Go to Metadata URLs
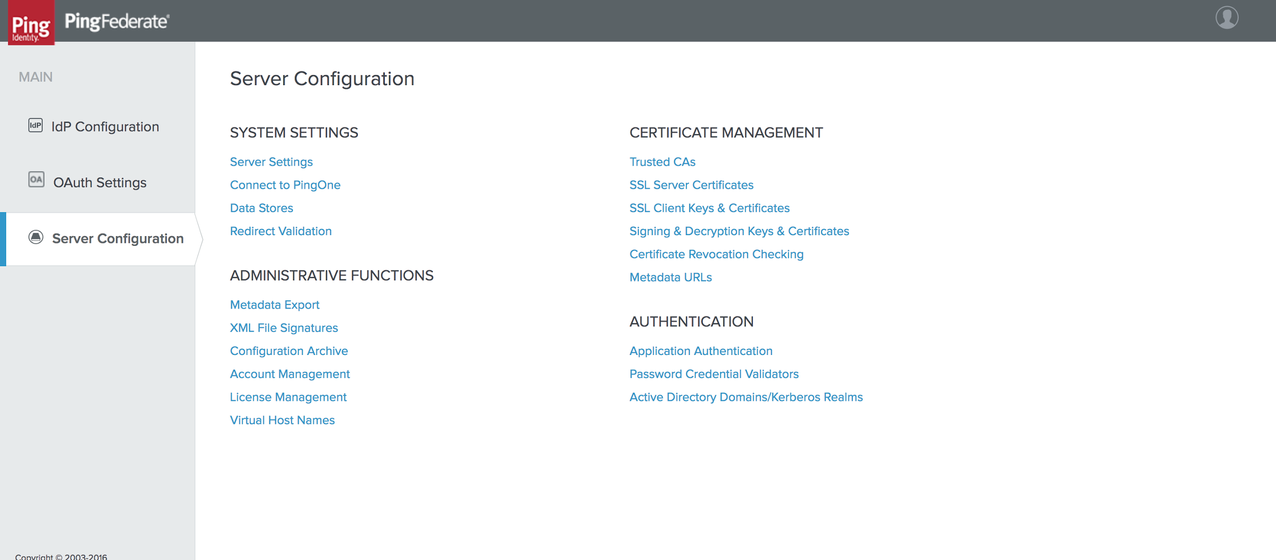Image resolution: width=1276 pixels, height=560 pixels. pyautogui.click(x=670, y=277)
